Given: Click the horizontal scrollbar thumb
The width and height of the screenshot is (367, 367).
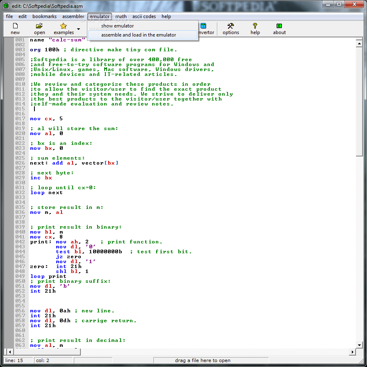Looking at the screenshot, I should (47, 352).
